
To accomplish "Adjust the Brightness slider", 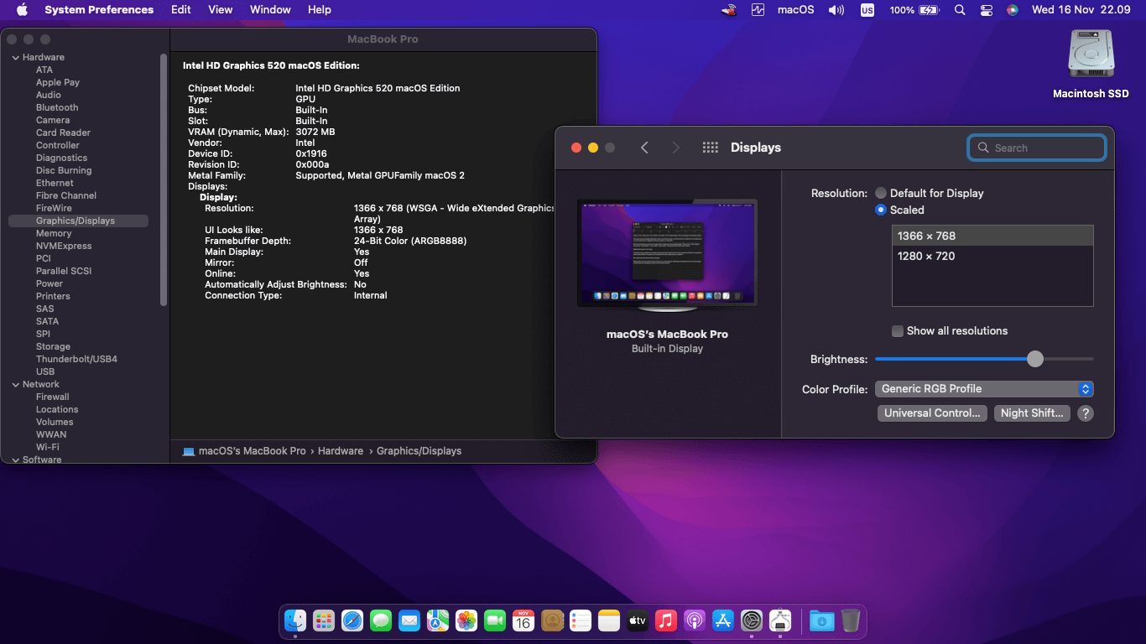I will [1034, 359].
